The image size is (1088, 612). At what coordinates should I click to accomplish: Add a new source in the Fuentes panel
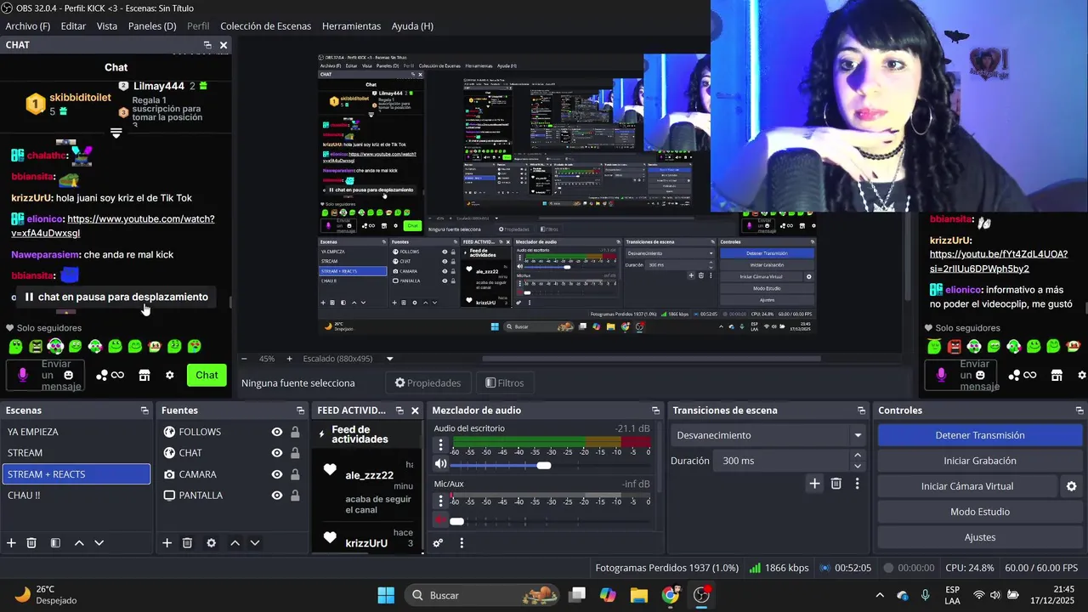pyautogui.click(x=167, y=543)
